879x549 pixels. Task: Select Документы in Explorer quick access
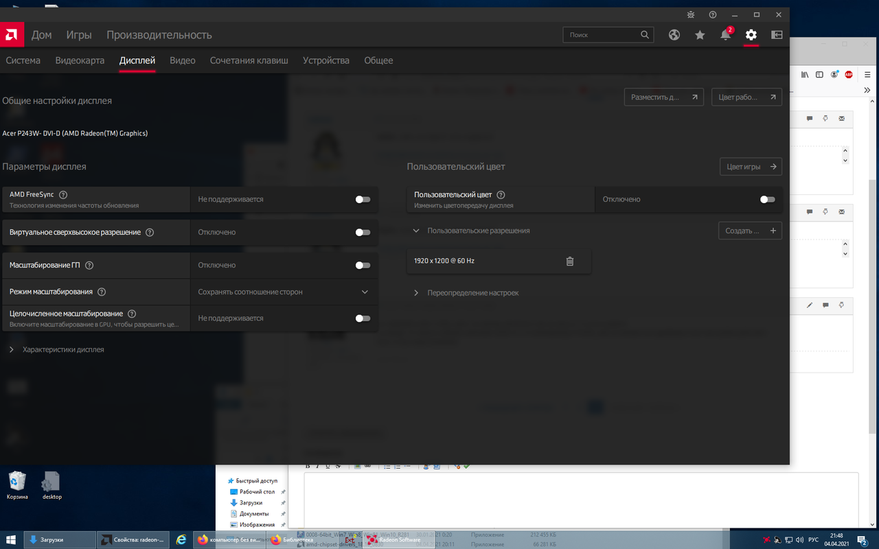coord(254,514)
